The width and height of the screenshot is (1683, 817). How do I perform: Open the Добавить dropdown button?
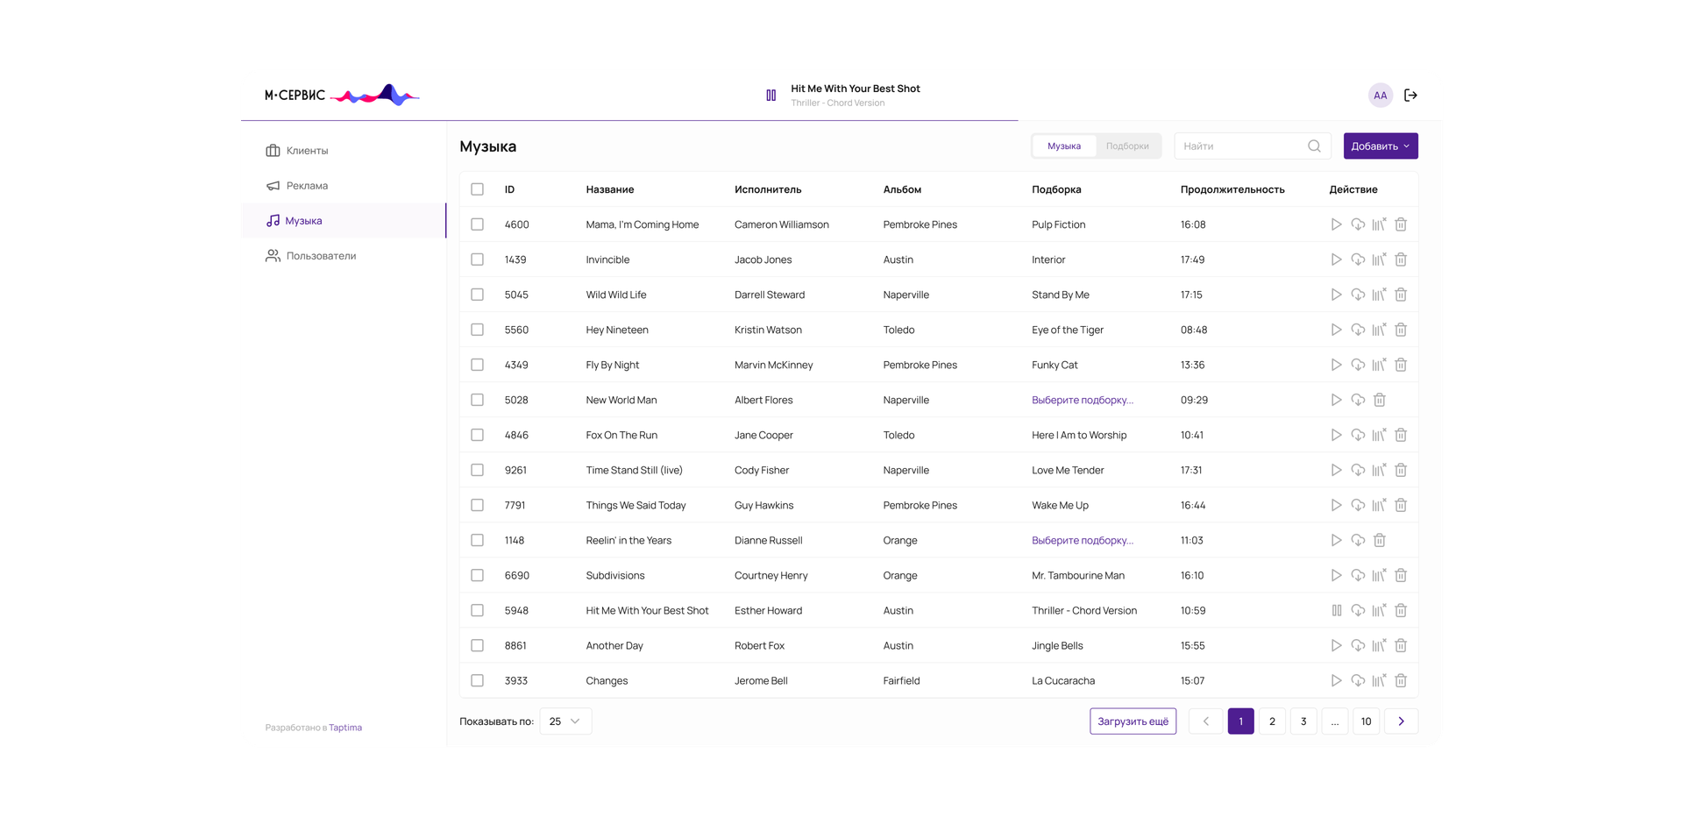tap(1380, 146)
